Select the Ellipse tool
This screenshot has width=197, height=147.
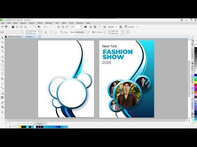click(x=2, y=69)
